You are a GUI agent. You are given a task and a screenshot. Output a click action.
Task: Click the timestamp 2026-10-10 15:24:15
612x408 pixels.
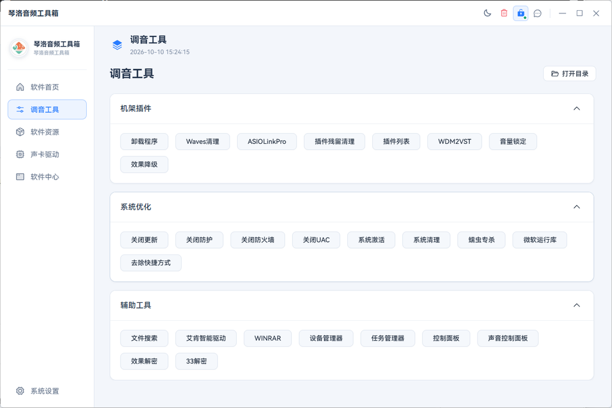tap(160, 52)
